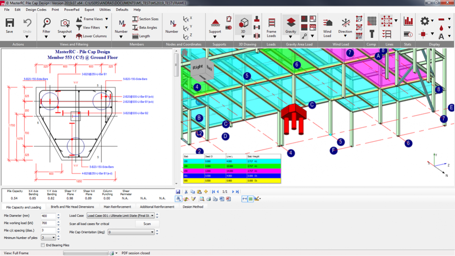Enable the End Bearing Piles checkbox
The image size is (455, 256).
[43, 245]
